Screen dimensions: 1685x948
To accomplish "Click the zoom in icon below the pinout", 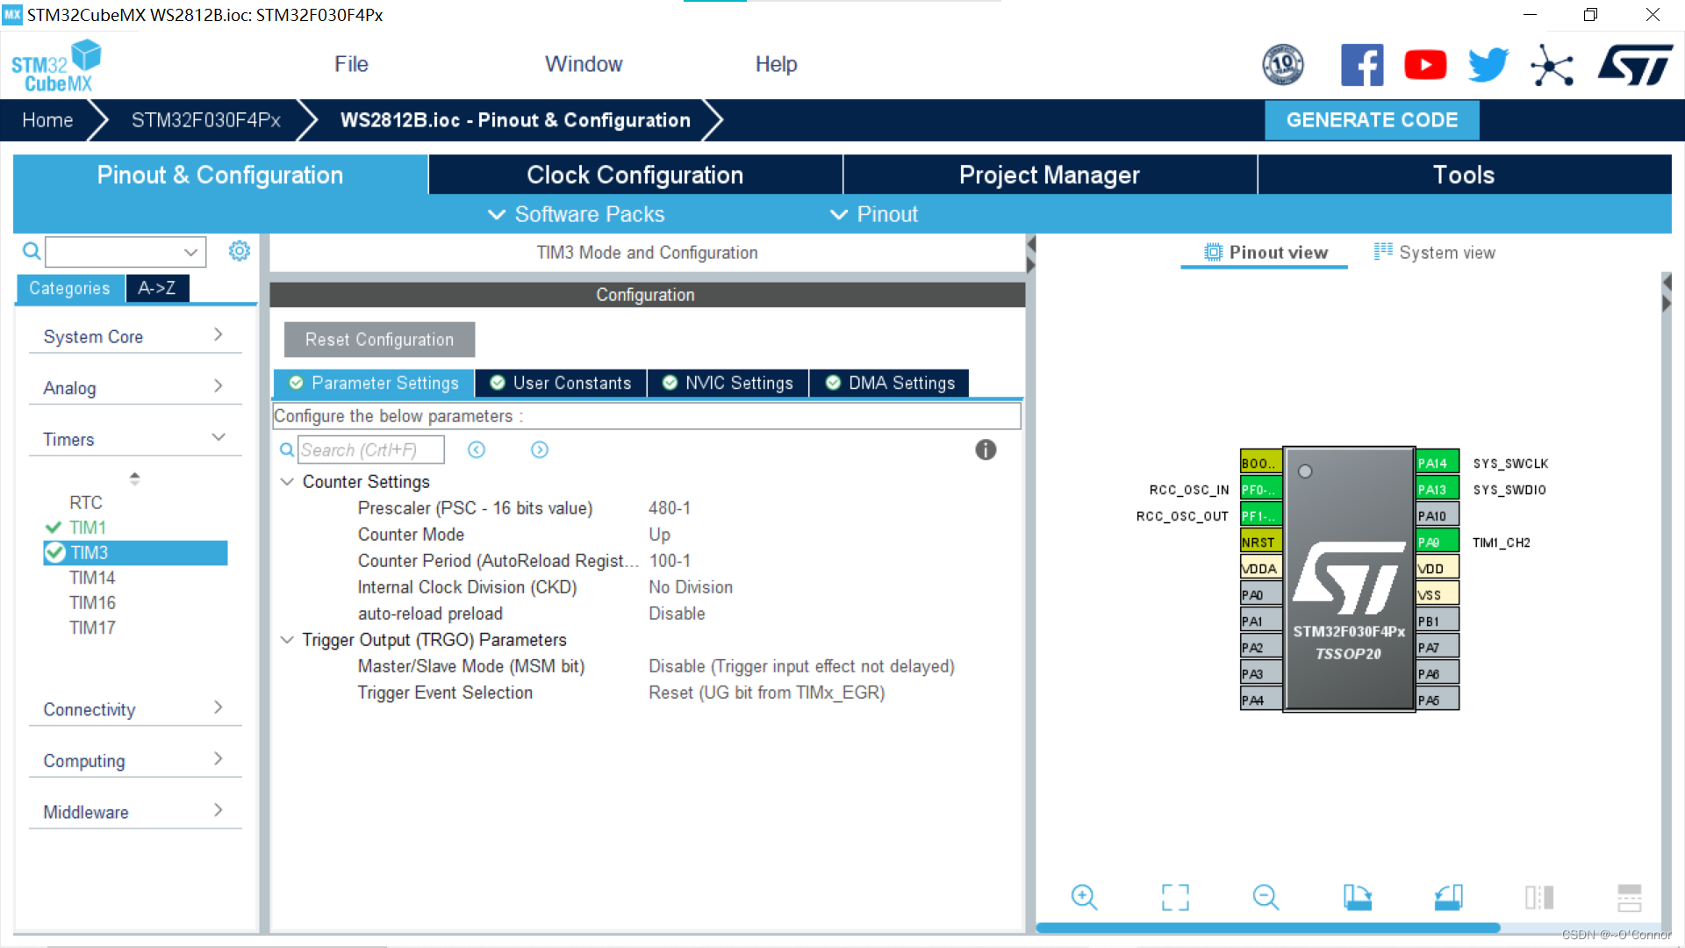I will pos(1084,897).
